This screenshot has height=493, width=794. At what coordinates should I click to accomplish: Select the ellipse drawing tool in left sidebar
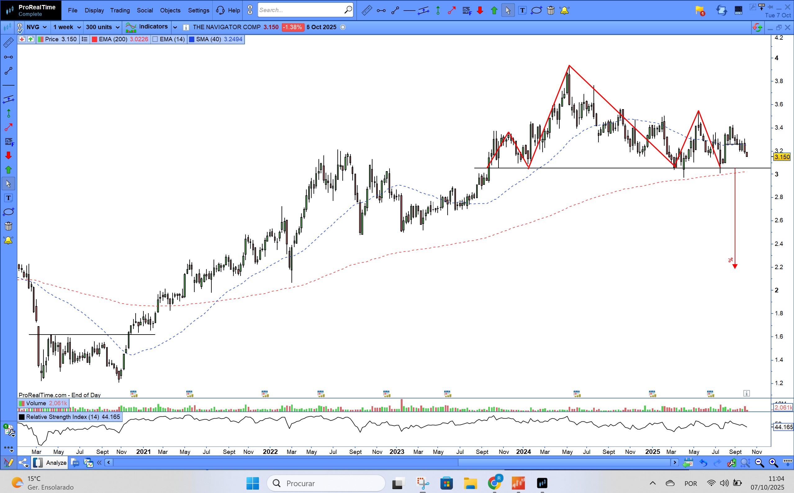[x=8, y=212]
